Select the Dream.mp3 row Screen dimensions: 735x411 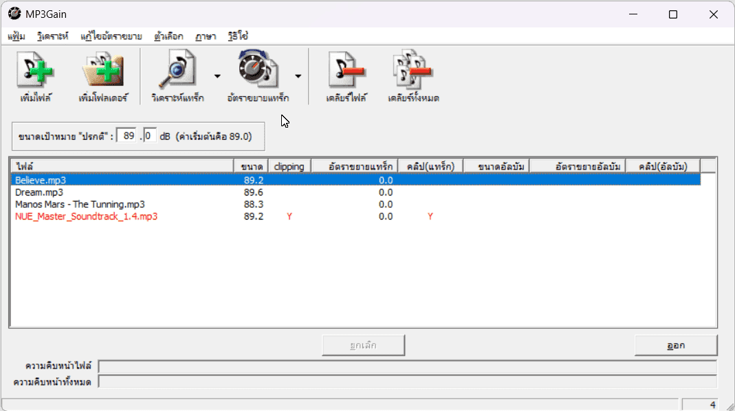click(355, 192)
